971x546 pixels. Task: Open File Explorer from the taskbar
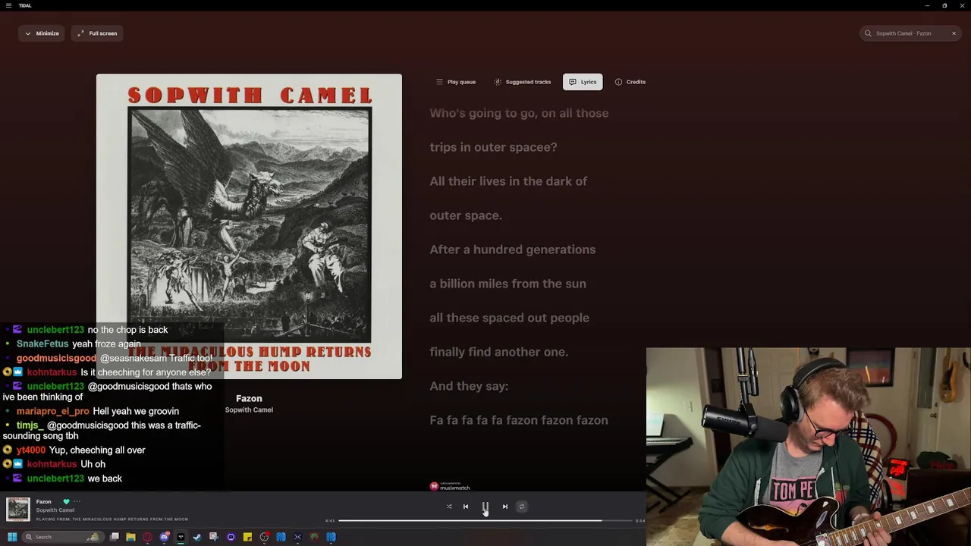(130, 537)
